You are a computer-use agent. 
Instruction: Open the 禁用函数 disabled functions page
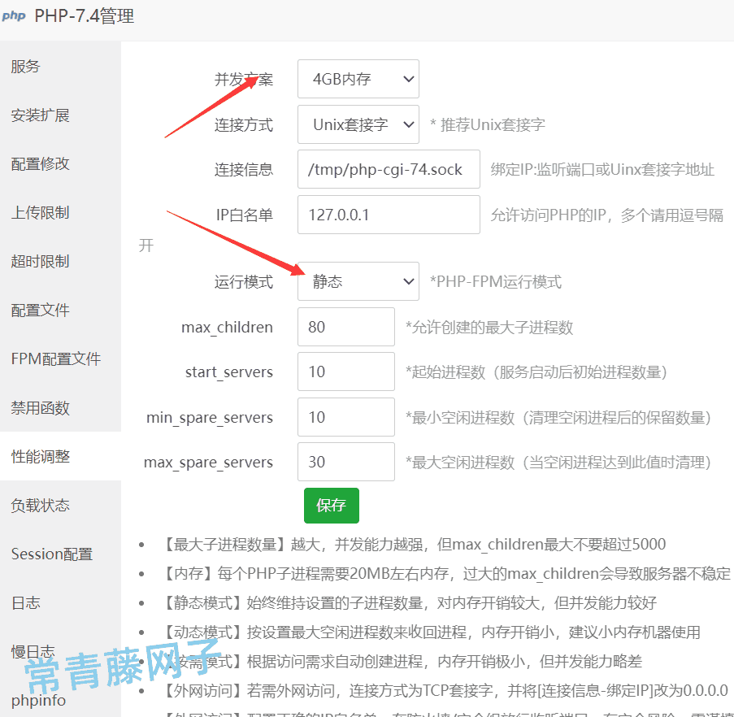click(40, 407)
